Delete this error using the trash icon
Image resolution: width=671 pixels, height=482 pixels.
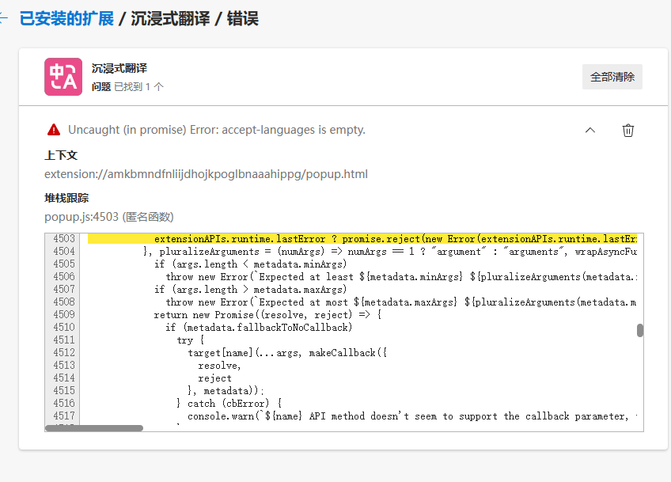pos(628,130)
